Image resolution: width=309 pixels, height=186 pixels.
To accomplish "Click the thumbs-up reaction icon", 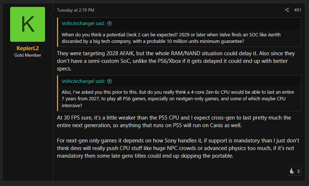I will point(292,171).
